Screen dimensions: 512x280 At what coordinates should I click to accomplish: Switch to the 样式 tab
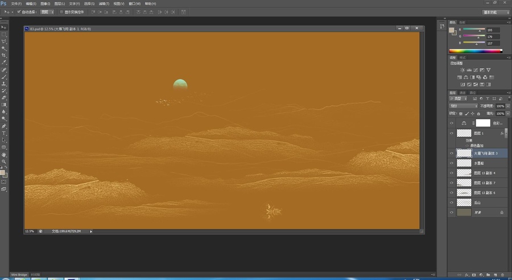[x=463, y=57]
